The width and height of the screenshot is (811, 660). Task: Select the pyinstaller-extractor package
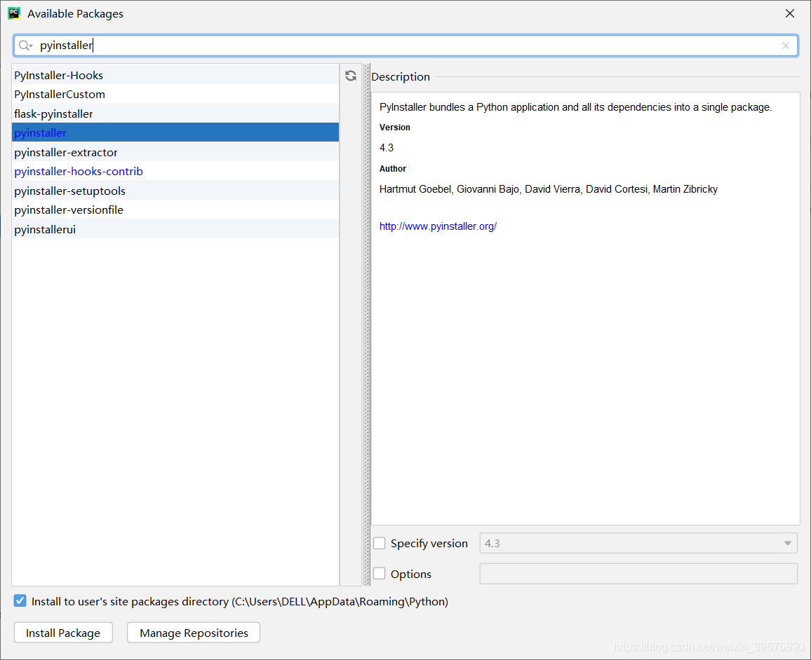coord(175,152)
